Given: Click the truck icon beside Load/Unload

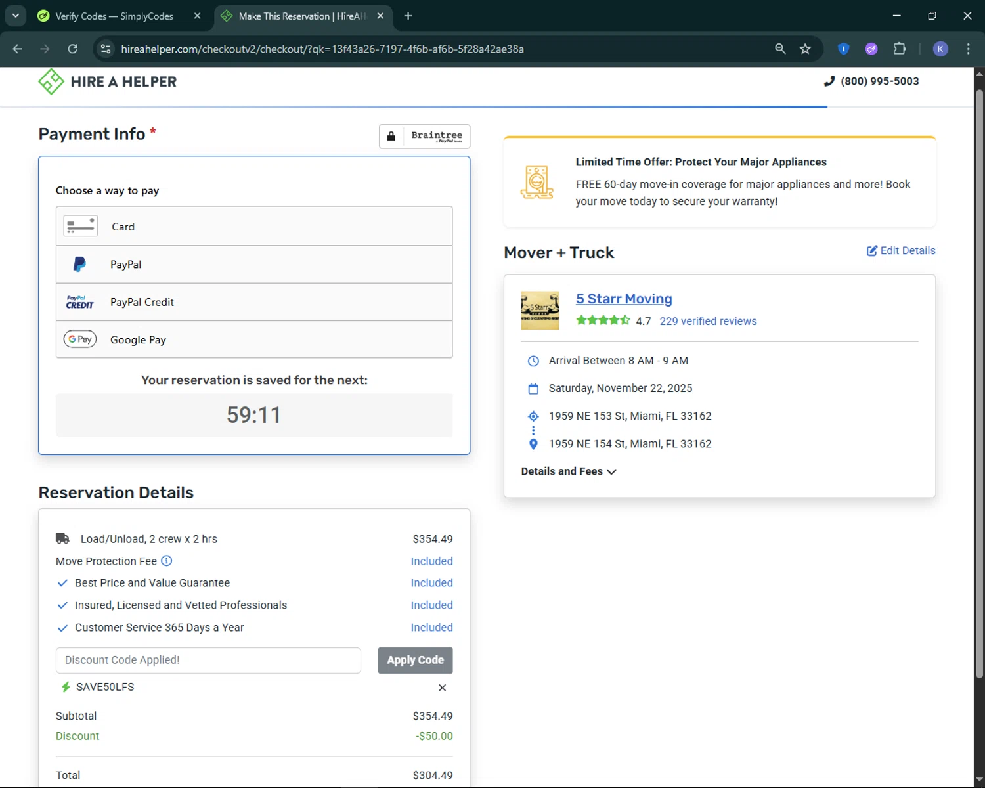Looking at the screenshot, I should [x=62, y=538].
